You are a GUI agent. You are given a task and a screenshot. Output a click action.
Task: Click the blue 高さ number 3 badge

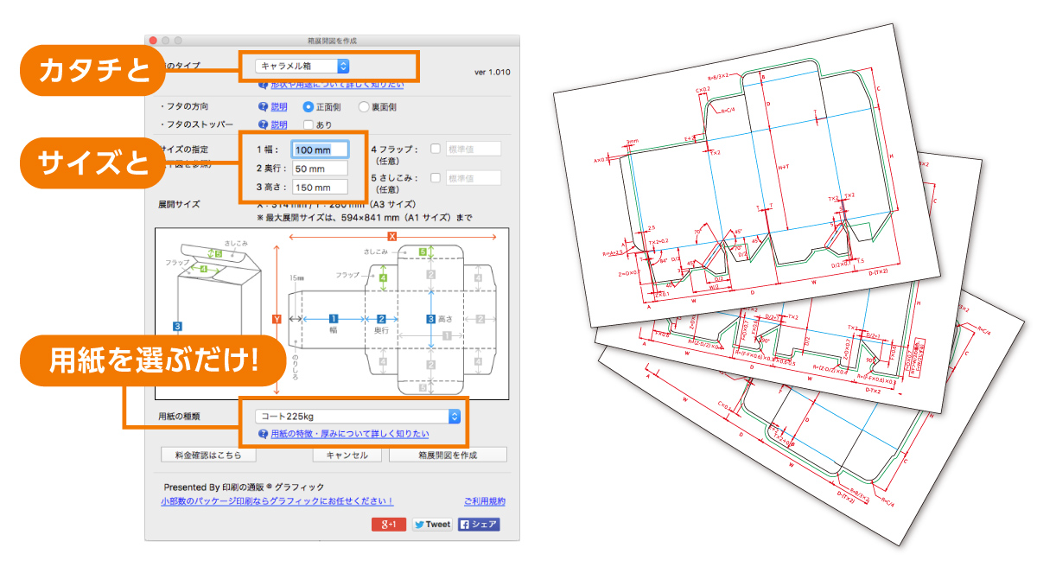pos(432,319)
